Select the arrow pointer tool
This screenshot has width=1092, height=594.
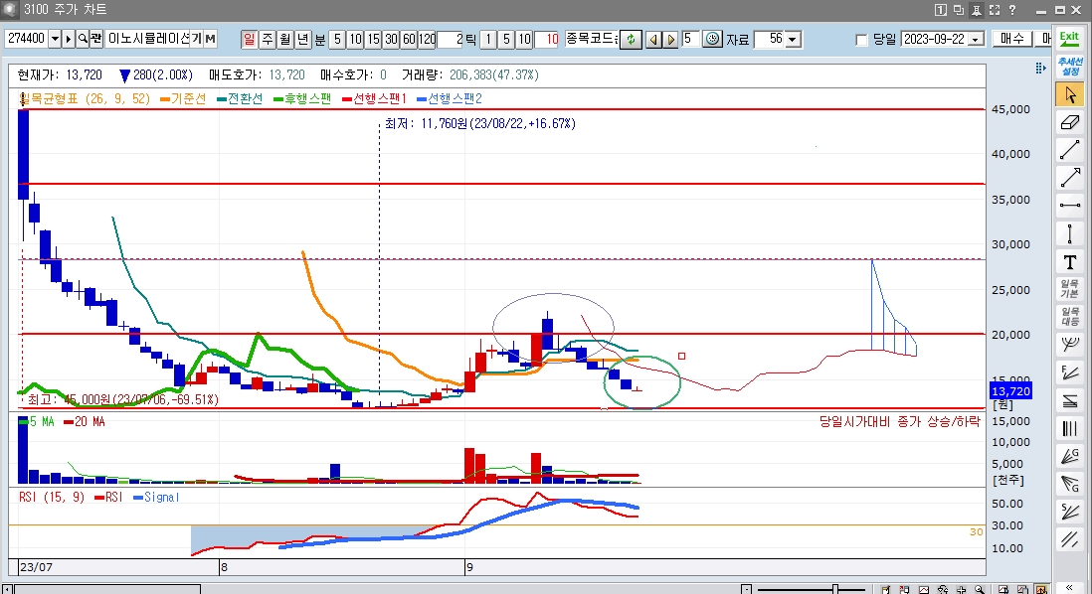[x=1070, y=95]
